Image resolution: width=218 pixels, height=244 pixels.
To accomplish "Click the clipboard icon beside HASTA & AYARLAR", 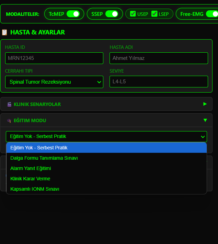I will pos(4,32).
